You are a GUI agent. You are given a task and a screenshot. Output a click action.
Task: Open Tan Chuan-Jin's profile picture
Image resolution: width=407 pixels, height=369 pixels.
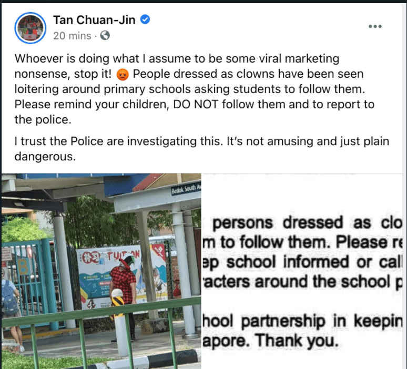tap(30, 28)
